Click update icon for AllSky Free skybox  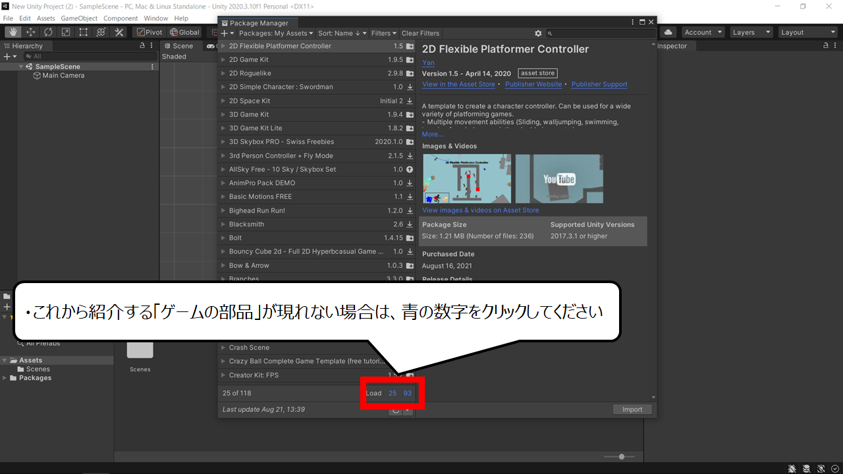(x=410, y=169)
